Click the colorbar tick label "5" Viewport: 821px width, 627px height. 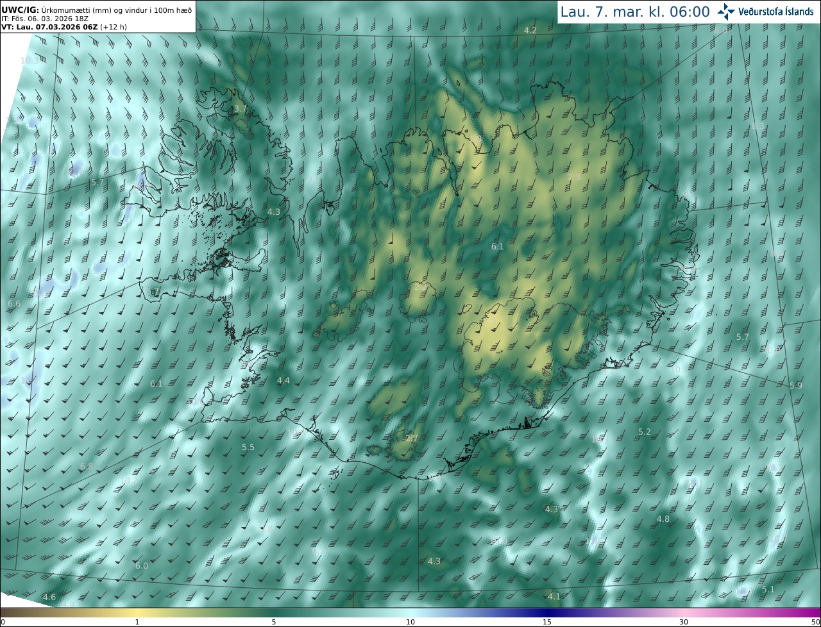274,622
